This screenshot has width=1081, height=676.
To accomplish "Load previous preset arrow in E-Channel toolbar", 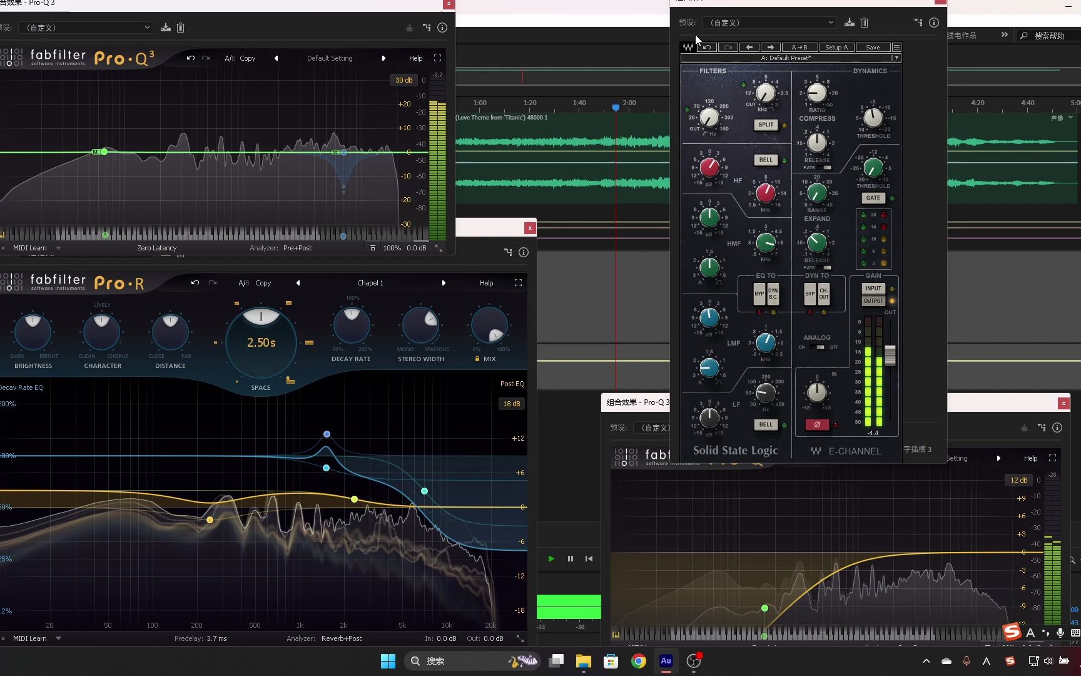I will coord(749,47).
